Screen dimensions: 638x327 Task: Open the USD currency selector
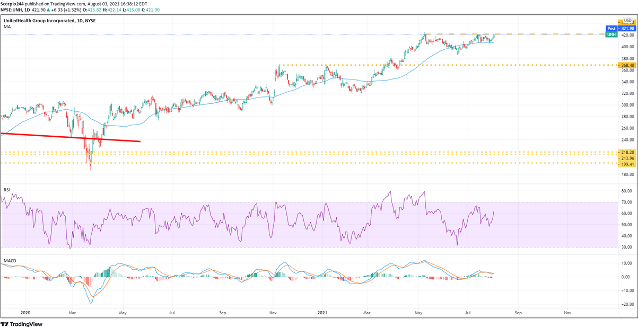coord(627,20)
